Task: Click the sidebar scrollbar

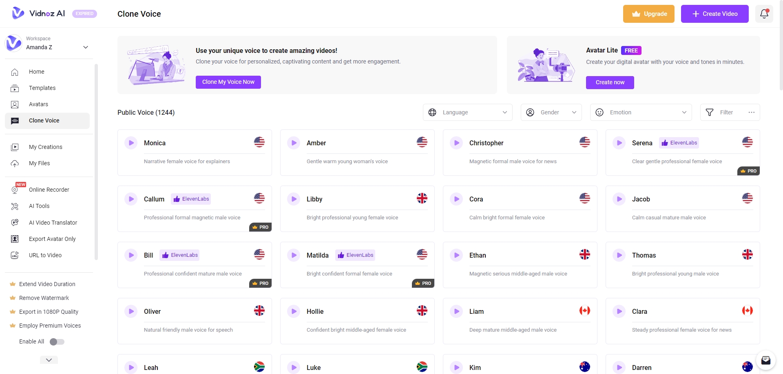Action: 96,162
